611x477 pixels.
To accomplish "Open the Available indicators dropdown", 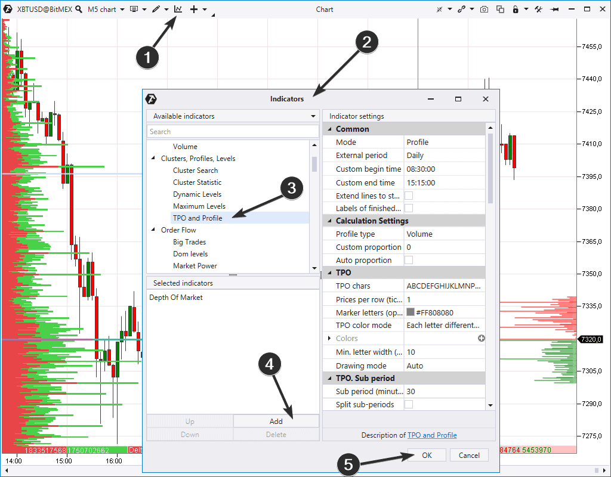I will point(313,116).
